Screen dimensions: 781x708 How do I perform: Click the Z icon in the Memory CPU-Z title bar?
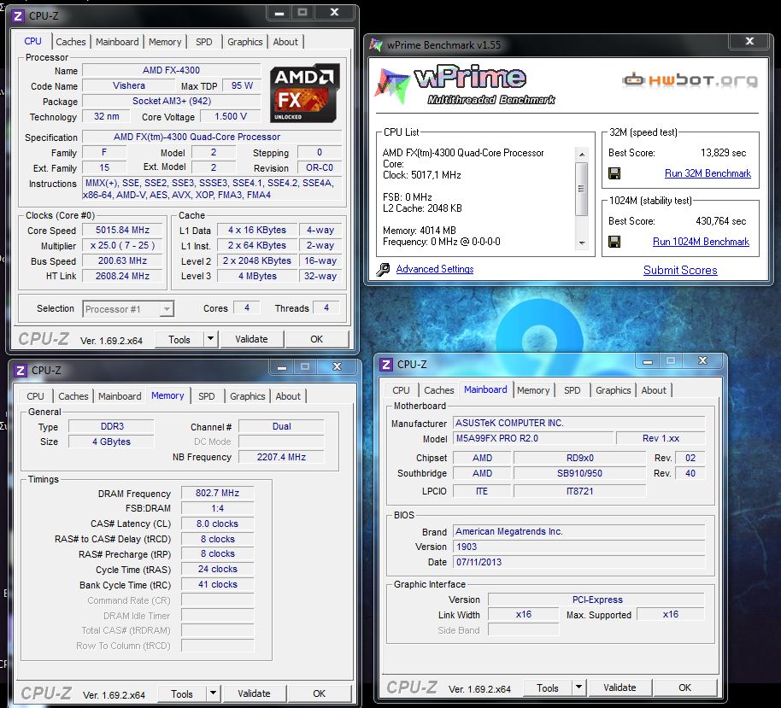[x=21, y=371]
